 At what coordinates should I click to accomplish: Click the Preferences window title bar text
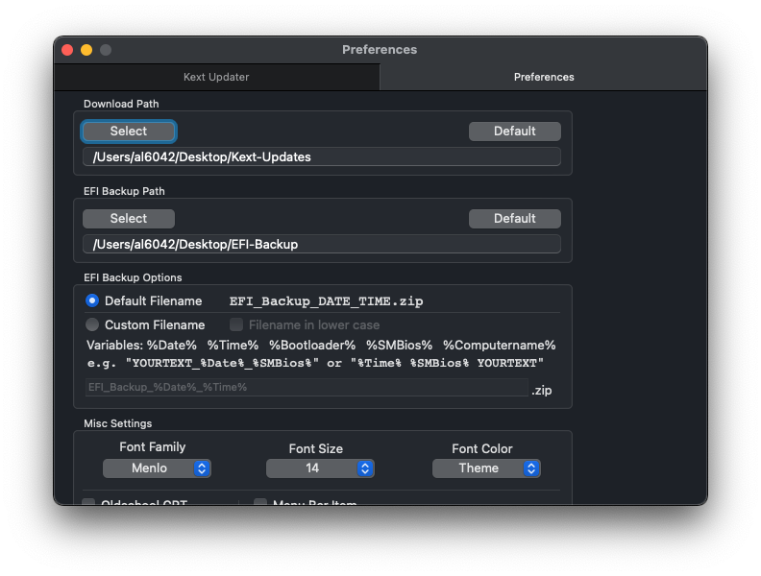click(x=380, y=50)
